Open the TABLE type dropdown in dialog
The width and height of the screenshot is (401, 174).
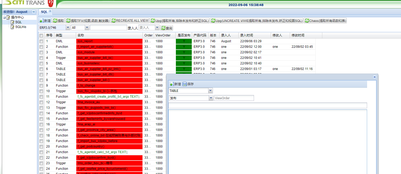[x=211, y=91]
